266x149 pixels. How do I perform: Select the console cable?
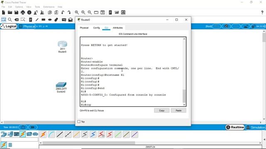(52, 135)
